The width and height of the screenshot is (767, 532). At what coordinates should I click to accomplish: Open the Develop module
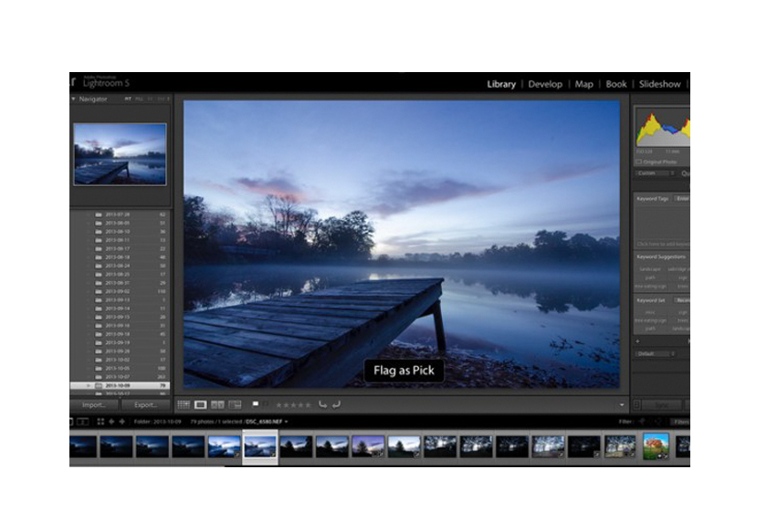(x=548, y=84)
